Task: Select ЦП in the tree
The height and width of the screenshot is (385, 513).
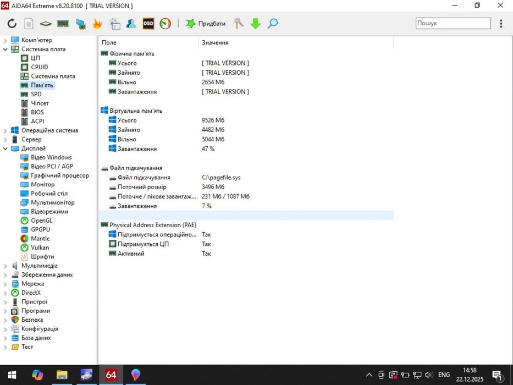Action: tap(35, 58)
